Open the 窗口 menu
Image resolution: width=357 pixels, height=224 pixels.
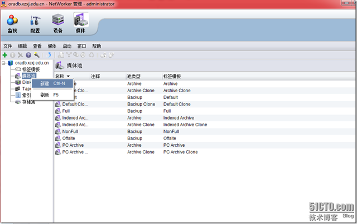coord(82,46)
